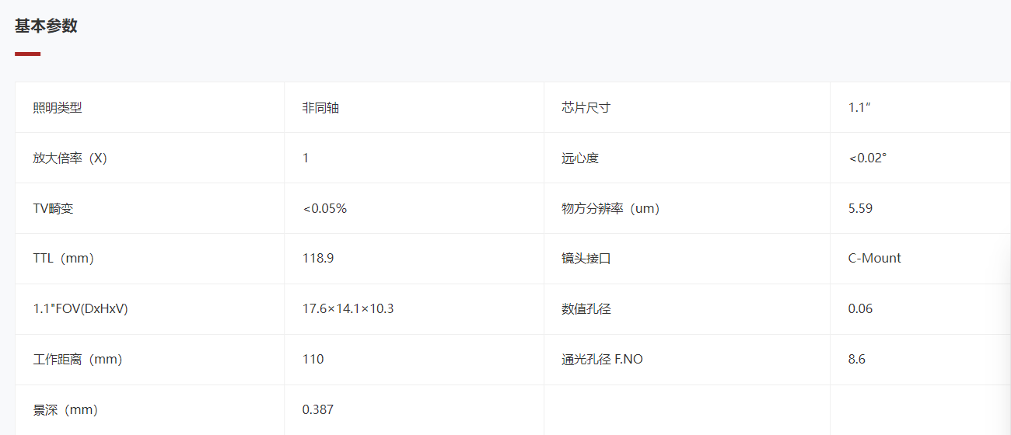Click the 数值孔径 label

tap(586, 309)
